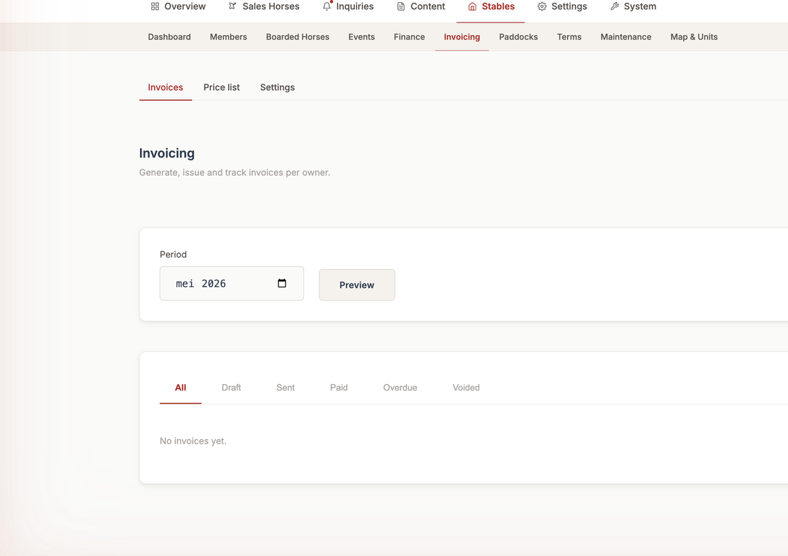Click the Period month field

pos(231,284)
